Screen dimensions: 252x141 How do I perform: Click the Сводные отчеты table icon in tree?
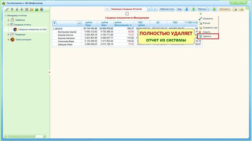(11, 25)
